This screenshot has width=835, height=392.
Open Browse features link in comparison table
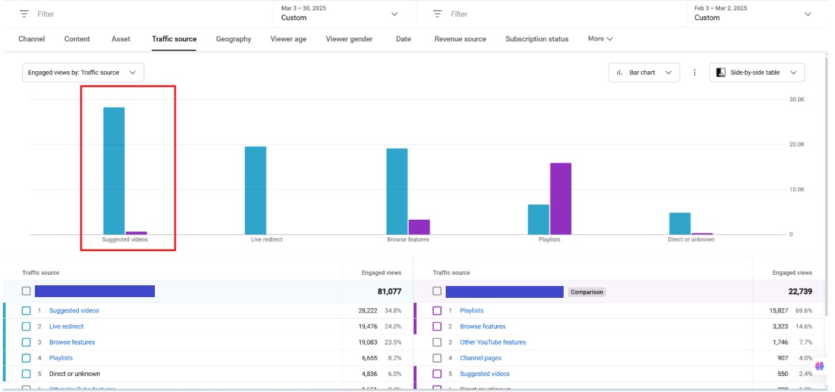click(x=483, y=326)
